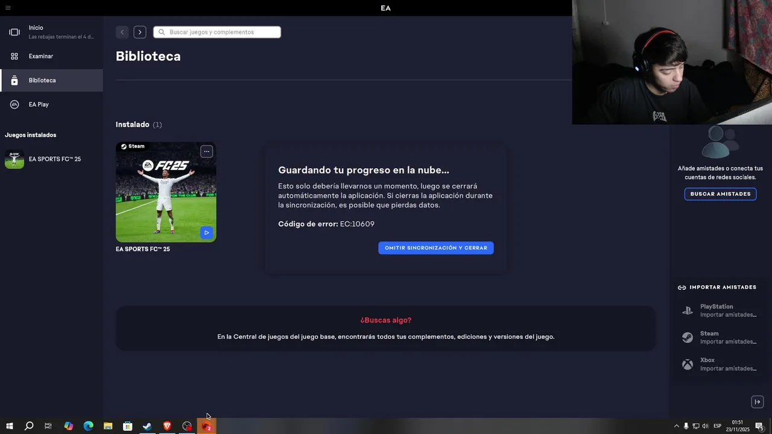This screenshot has width=772, height=434.
Task: Click the EA app taskbar icon
Action: click(206, 426)
